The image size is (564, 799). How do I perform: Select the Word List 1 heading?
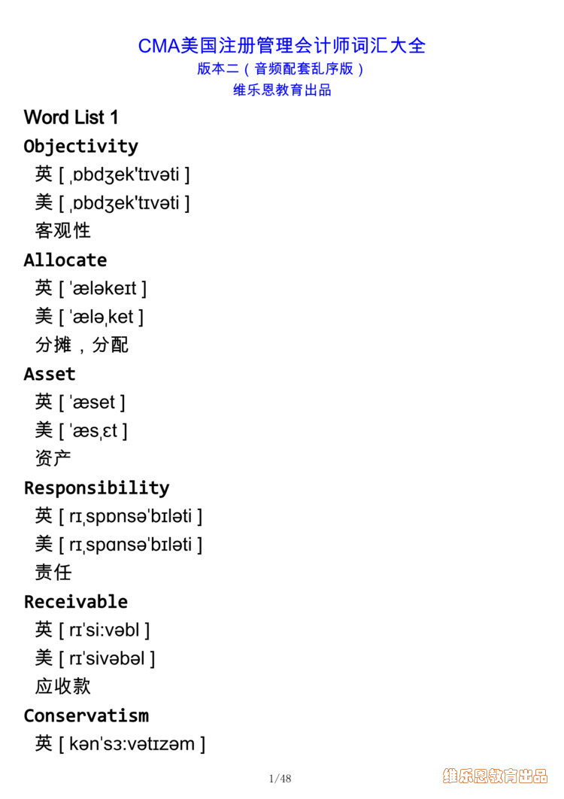click(x=71, y=117)
